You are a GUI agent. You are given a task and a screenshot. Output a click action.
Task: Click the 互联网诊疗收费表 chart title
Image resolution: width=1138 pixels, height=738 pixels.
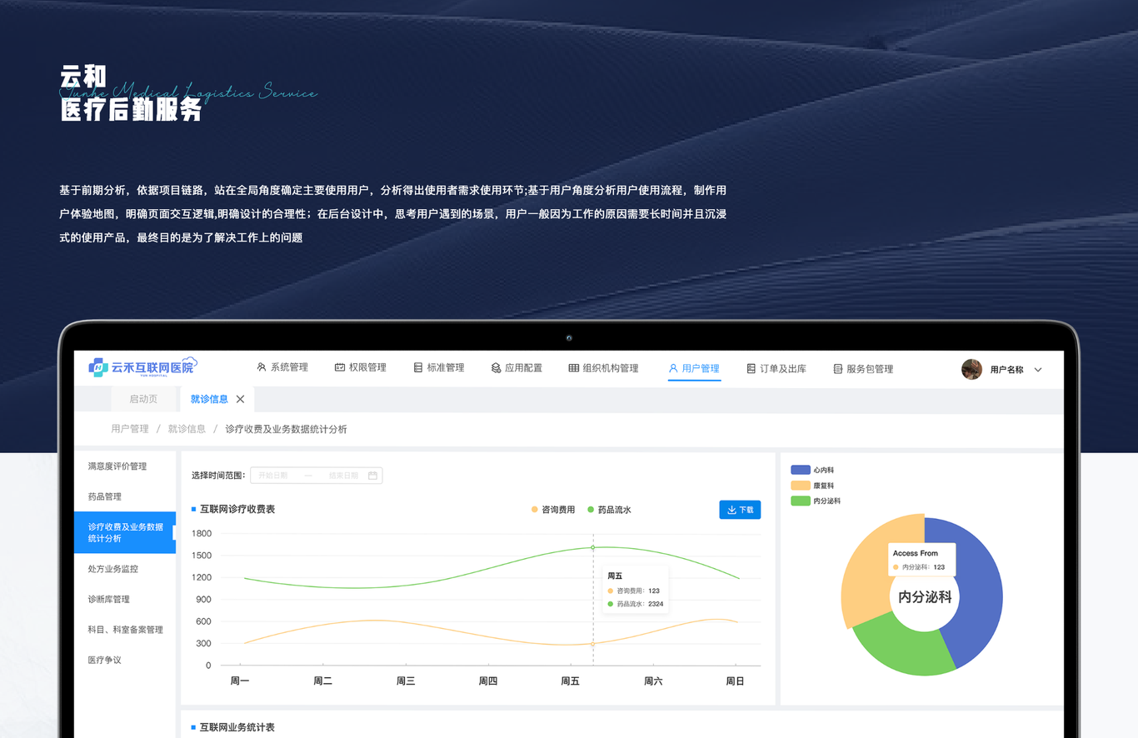pos(237,509)
